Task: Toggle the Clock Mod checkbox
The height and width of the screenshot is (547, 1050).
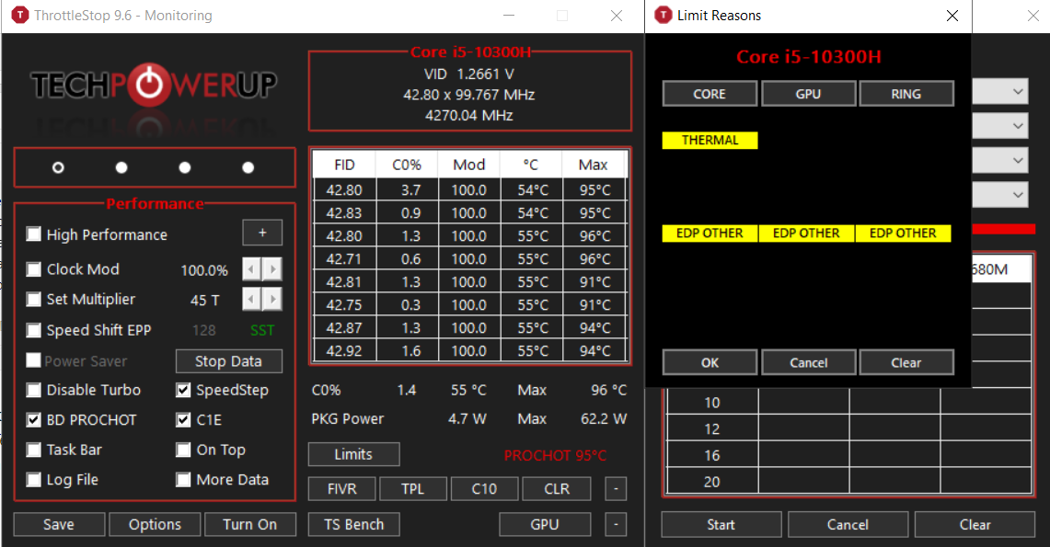Action: point(33,269)
